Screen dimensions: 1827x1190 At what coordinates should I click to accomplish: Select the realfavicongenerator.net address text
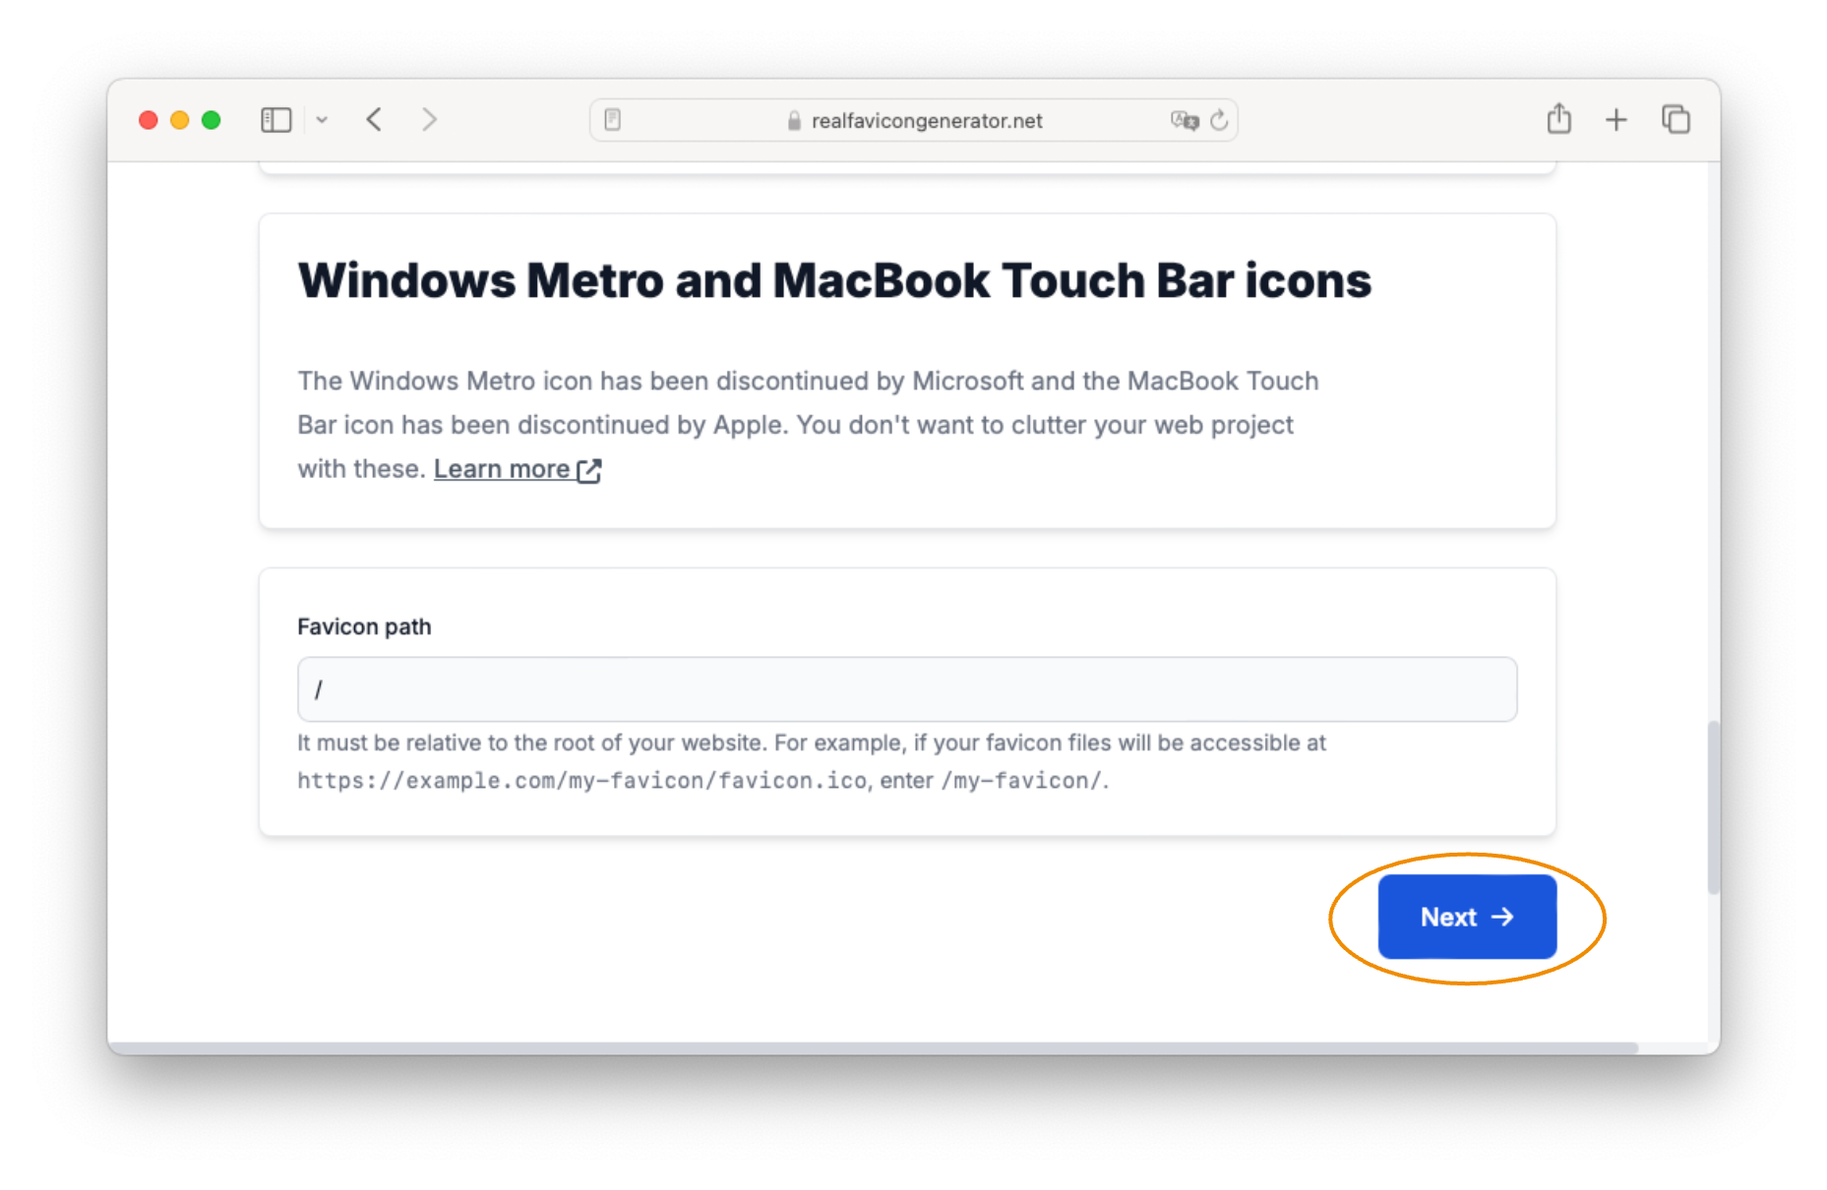(x=926, y=121)
